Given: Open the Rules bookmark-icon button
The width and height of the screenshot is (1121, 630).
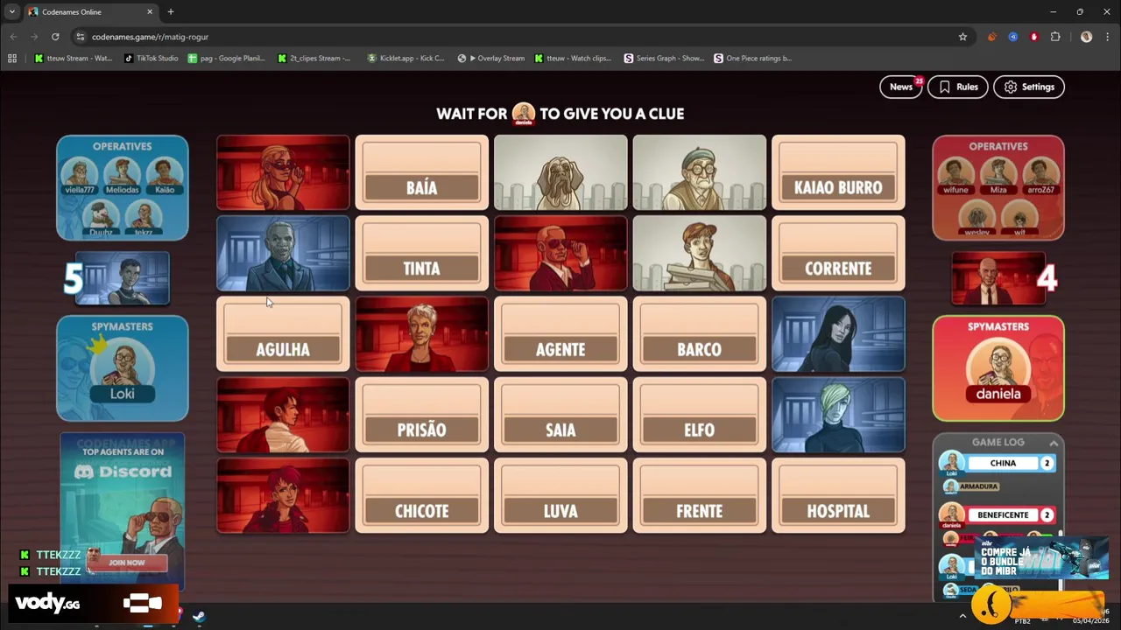Looking at the screenshot, I should pyautogui.click(x=958, y=87).
